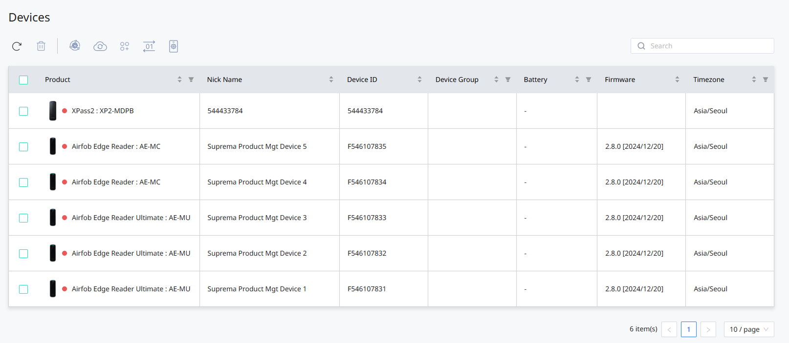This screenshot has height=343, width=789.
Task: Click the 01 transfer arrows icon
Action: coord(149,46)
